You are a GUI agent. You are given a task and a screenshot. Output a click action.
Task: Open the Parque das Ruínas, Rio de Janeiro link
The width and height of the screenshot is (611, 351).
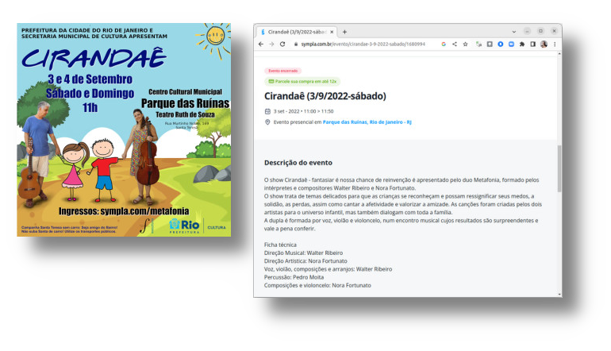tap(367, 122)
